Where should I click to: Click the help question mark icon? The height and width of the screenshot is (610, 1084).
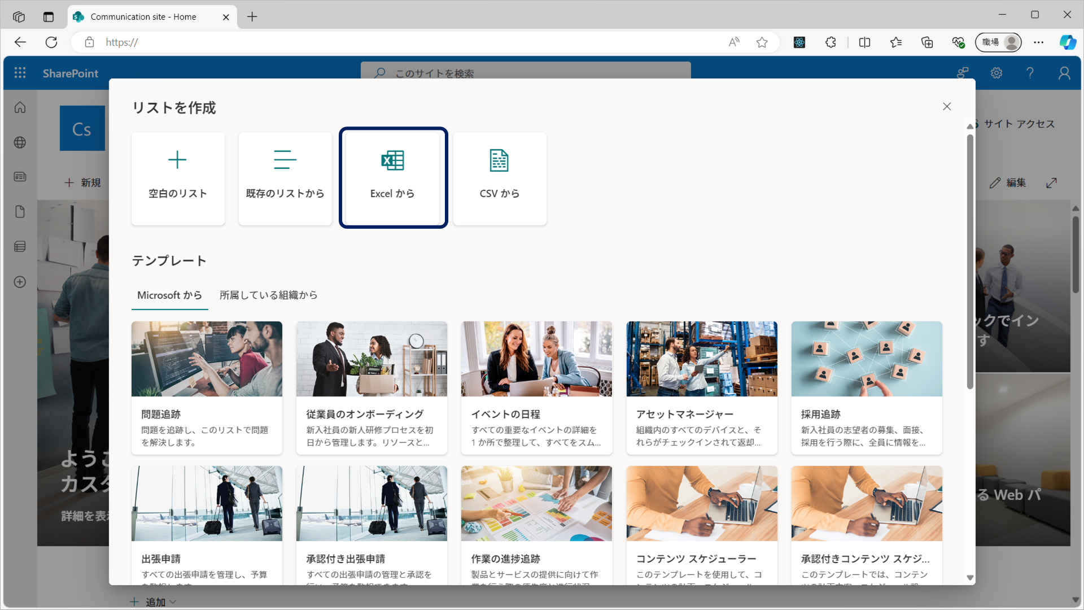(1030, 73)
